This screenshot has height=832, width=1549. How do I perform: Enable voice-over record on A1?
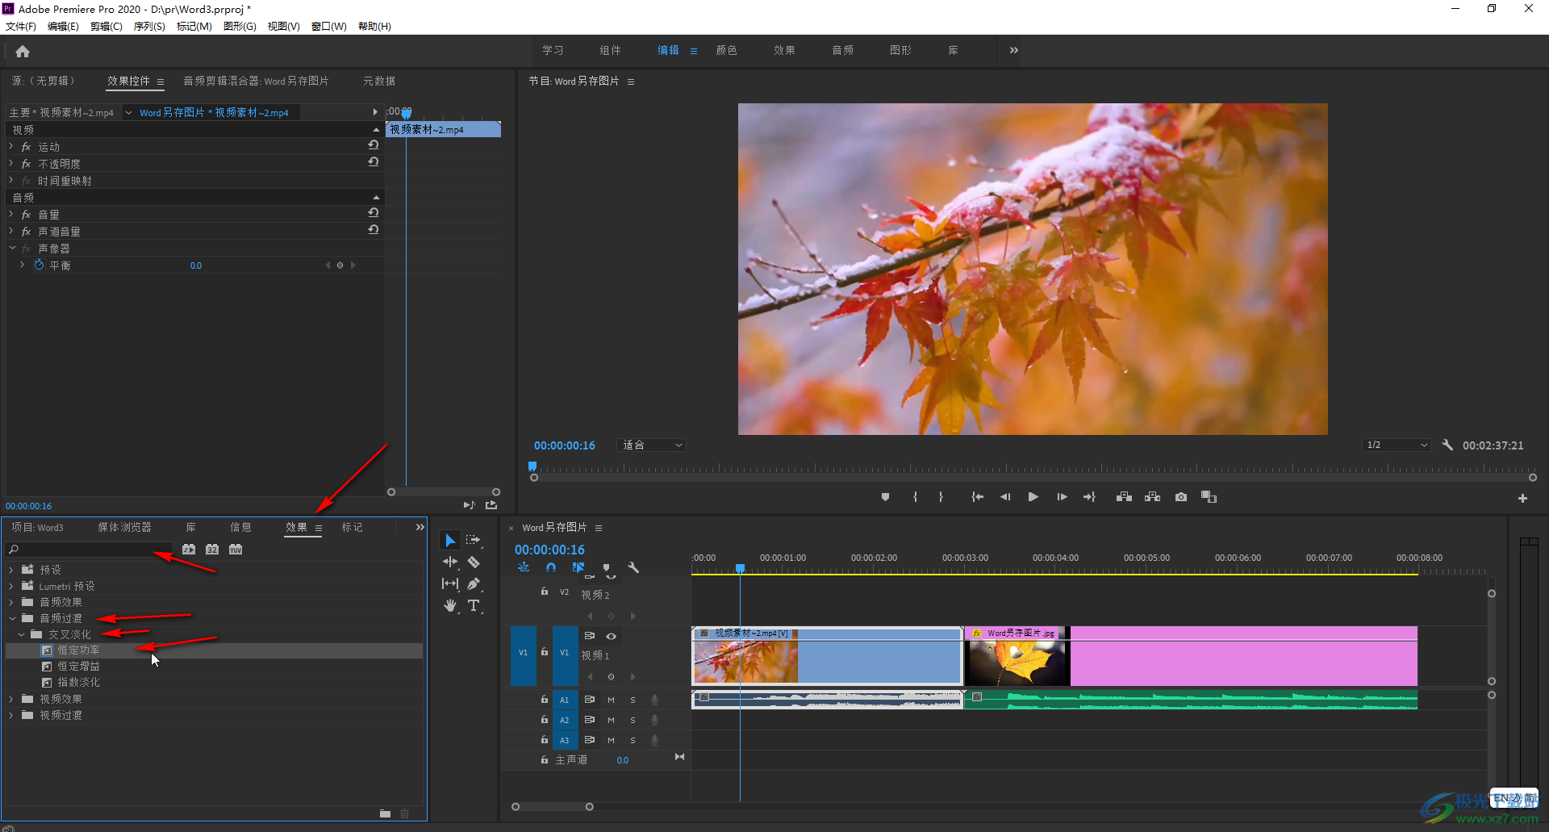pyautogui.click(x=655, y=700)
